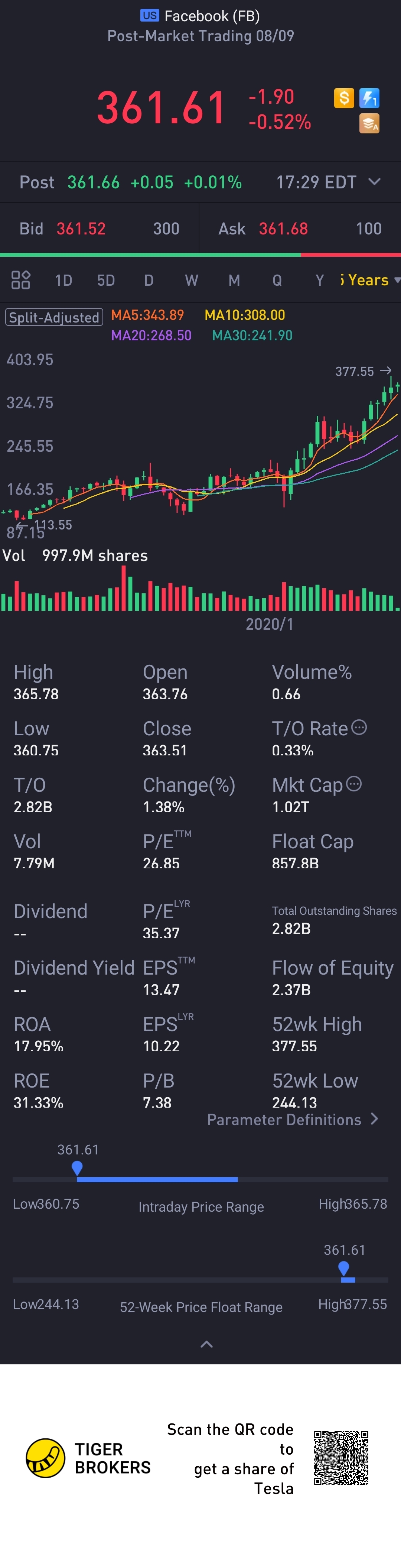Tap the info icon beside T/O Rate
Screen dimensions: 401x1552
[x=359, y=727]
